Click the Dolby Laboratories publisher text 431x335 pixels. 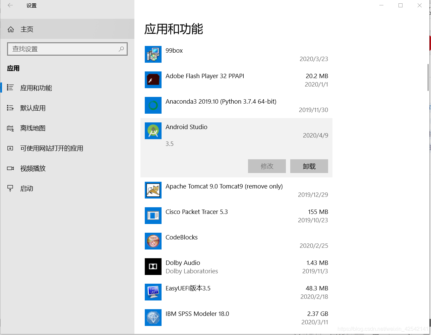[x=192, y=271]
